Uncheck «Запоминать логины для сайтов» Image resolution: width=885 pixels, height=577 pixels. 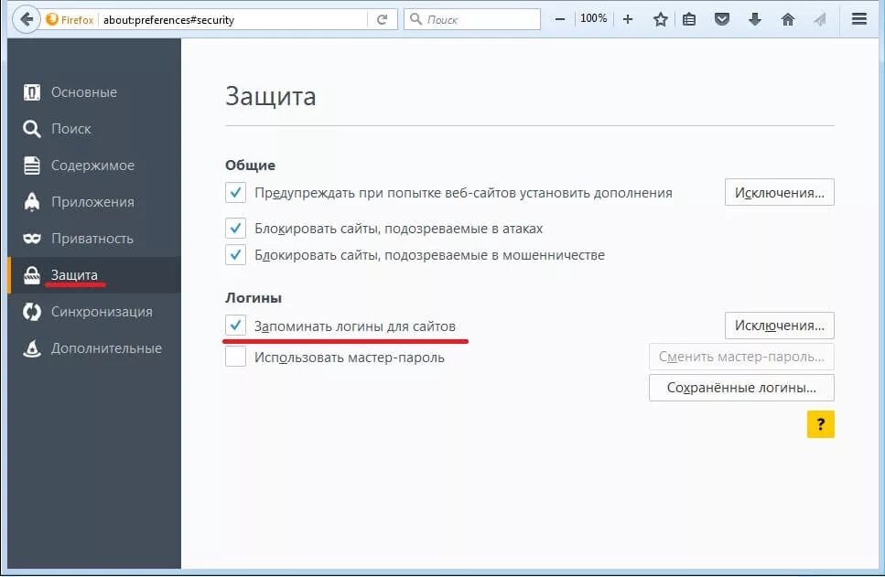click(x=235, y=325)
